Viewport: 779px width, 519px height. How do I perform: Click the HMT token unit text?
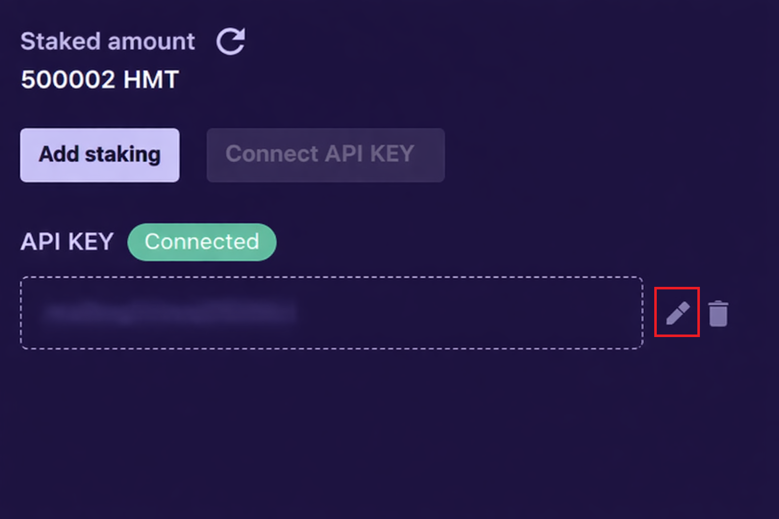coord(151,80)
